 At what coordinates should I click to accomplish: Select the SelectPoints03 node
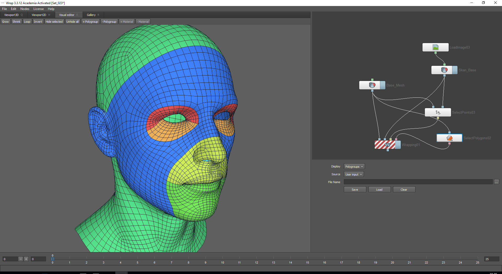pyautogui.click(x=438, y=112)
